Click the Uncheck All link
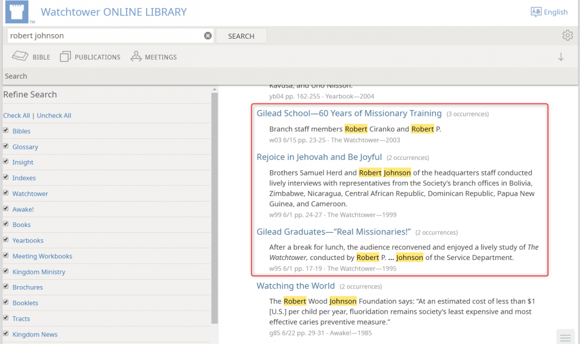 click(x=54, y=115)
